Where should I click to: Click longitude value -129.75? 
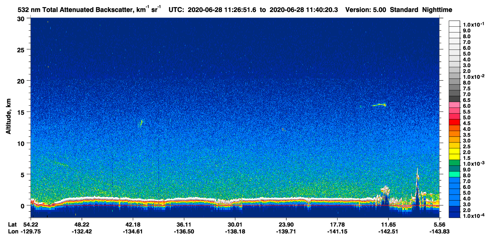pyautogui.click(x=31, y=231)
